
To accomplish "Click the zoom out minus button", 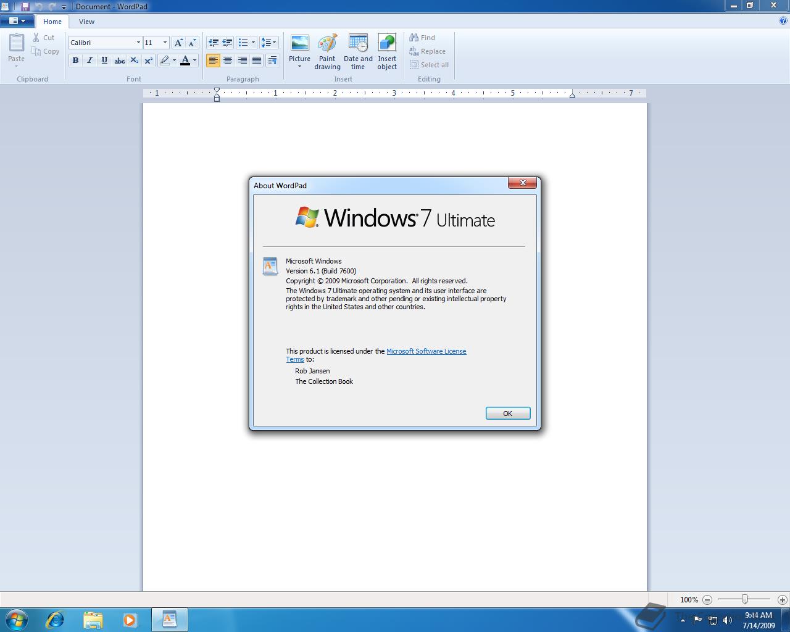I will [x=707, y=599].
